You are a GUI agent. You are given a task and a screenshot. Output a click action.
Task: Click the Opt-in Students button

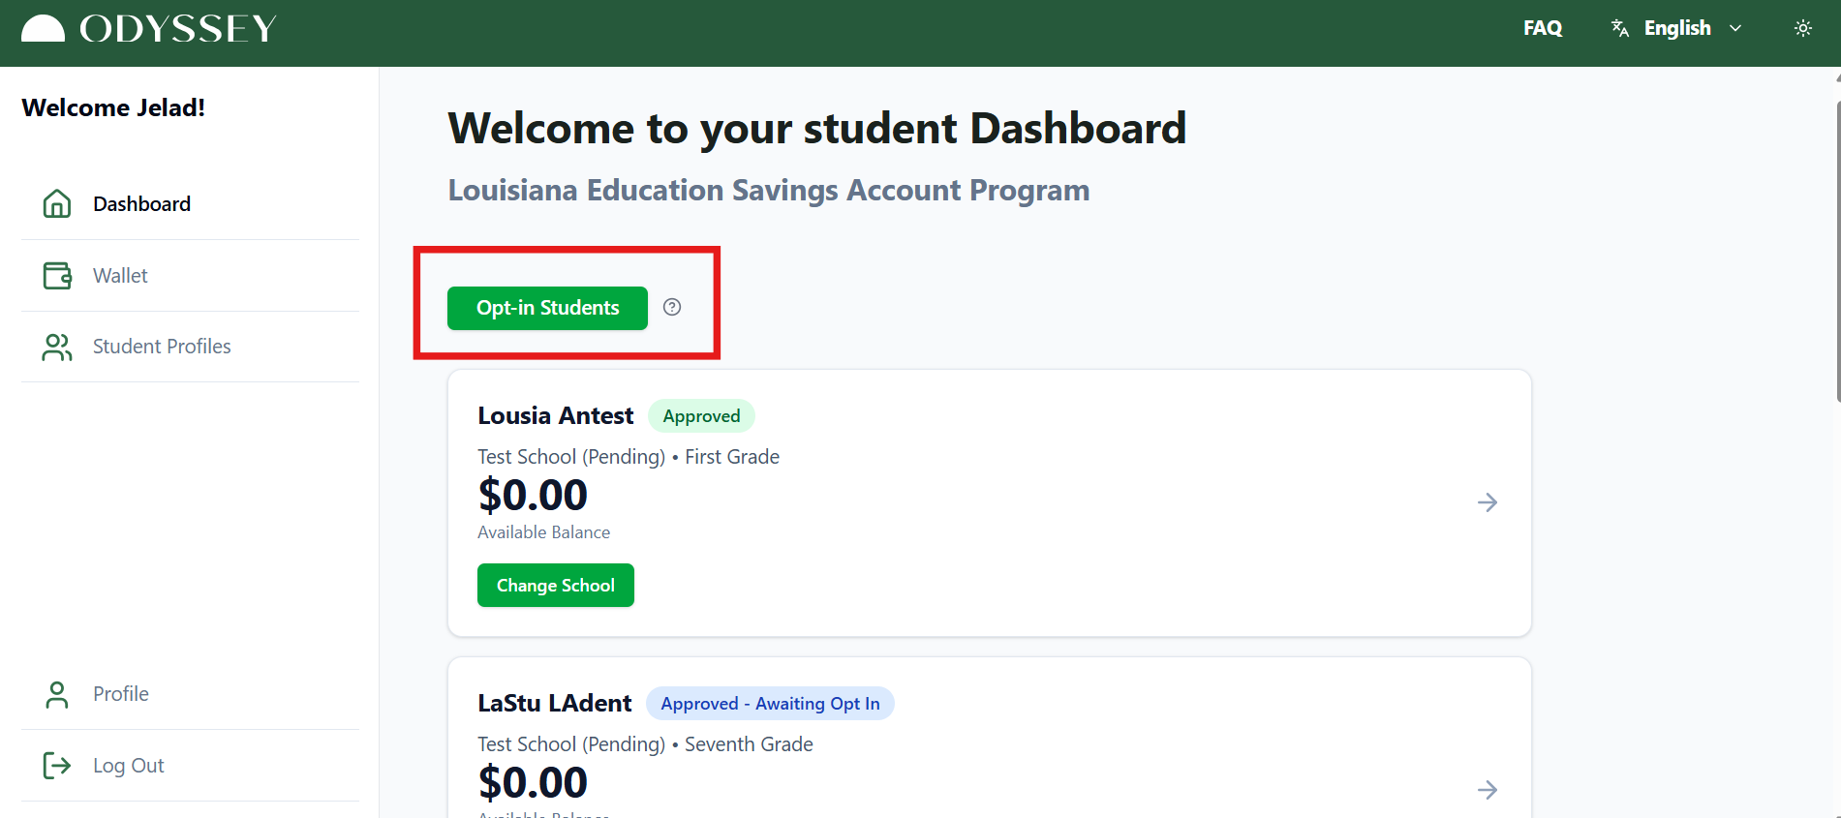(547, 308)
